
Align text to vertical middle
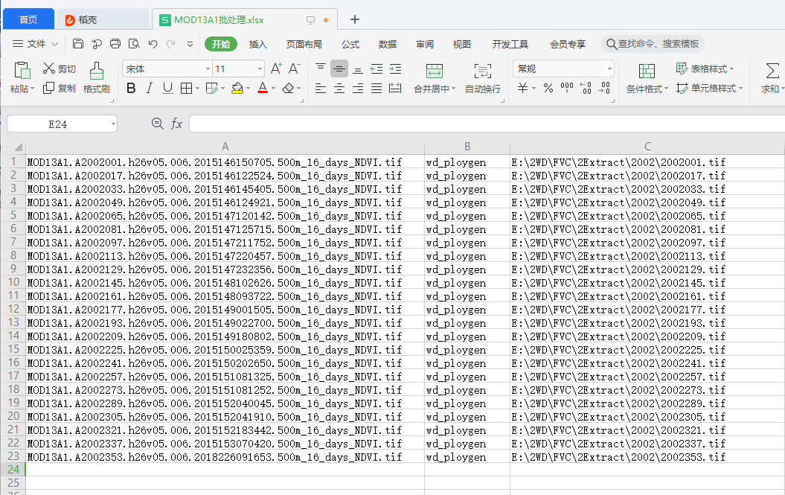click(x=339, y=68)
